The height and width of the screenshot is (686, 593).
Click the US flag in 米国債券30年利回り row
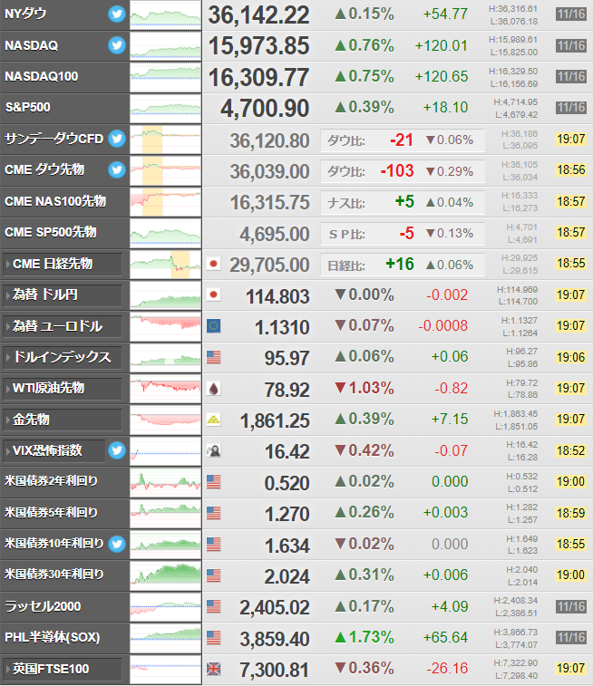(214, 575)
